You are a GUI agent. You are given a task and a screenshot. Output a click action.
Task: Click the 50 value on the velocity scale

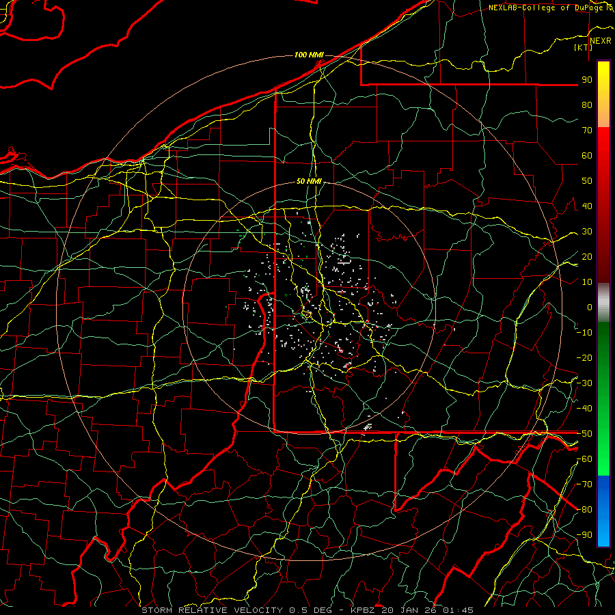[x=587, y=181]
